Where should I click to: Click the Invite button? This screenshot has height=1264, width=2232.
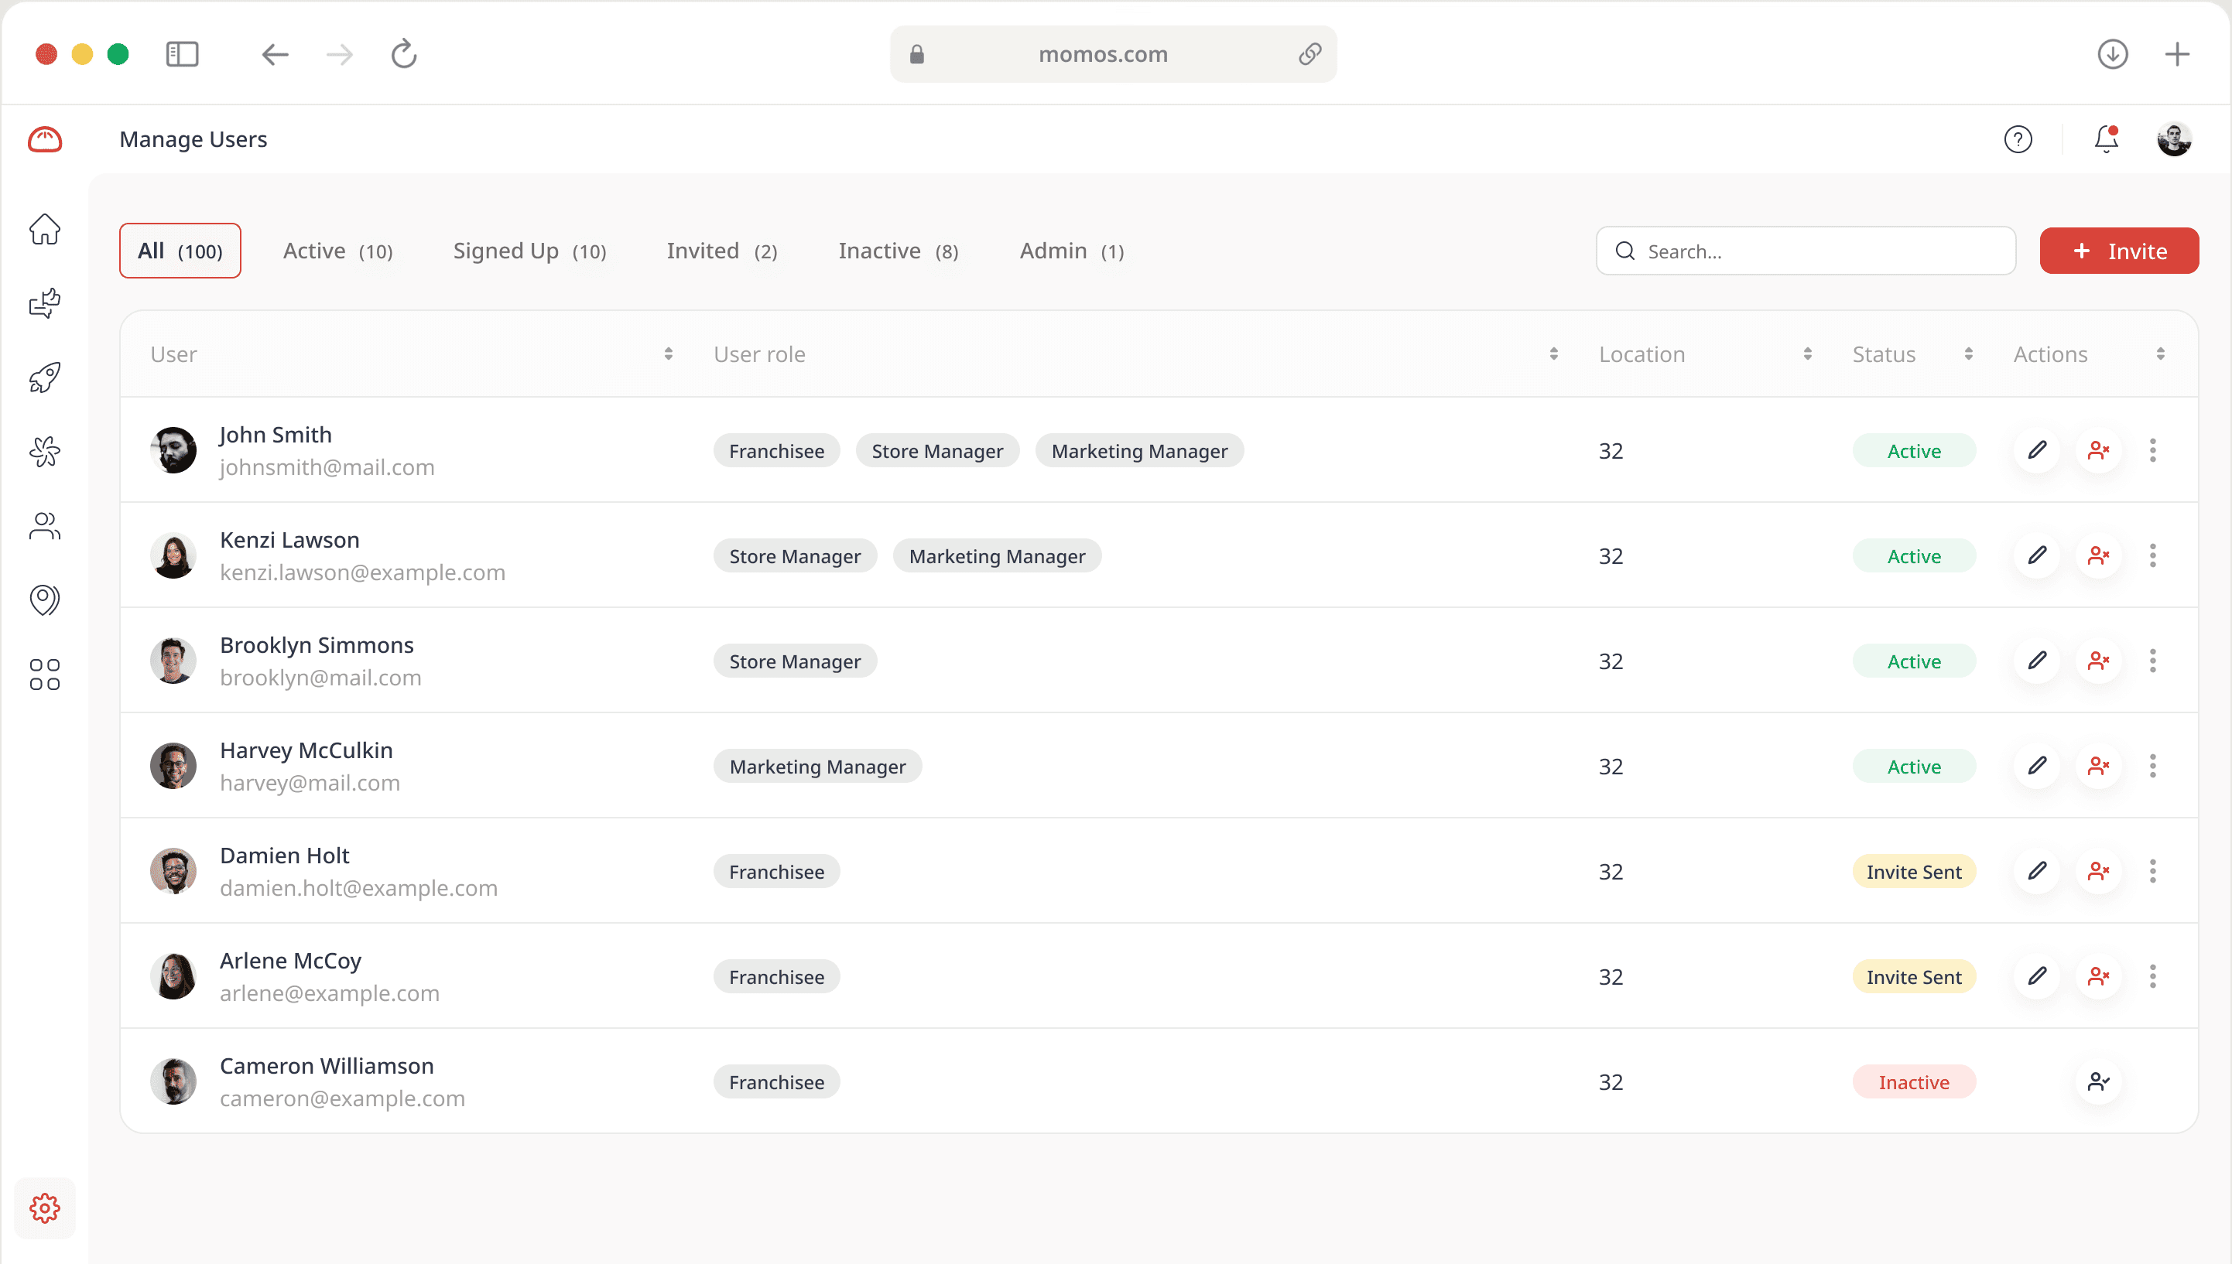point(2119,250)
